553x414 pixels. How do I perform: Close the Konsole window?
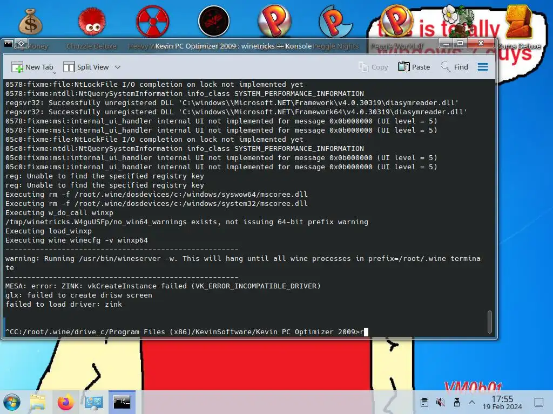pyautogui.click(x=481, y=43)
